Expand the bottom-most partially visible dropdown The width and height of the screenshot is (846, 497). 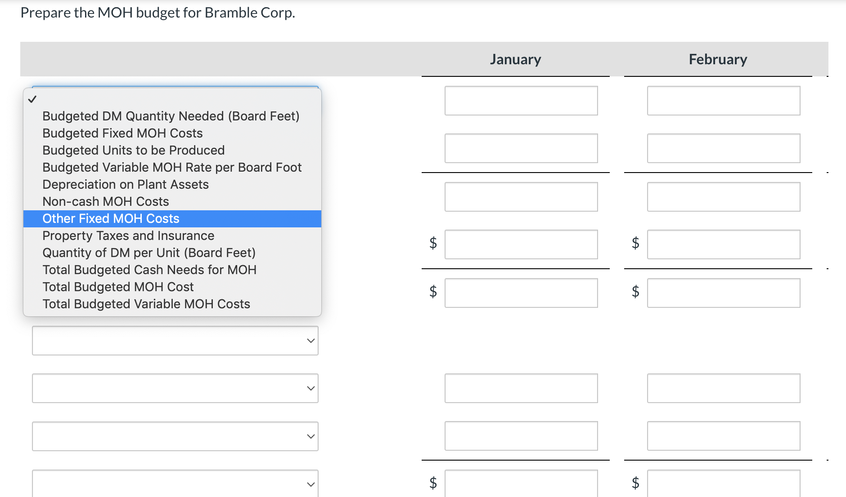point(175,484)
